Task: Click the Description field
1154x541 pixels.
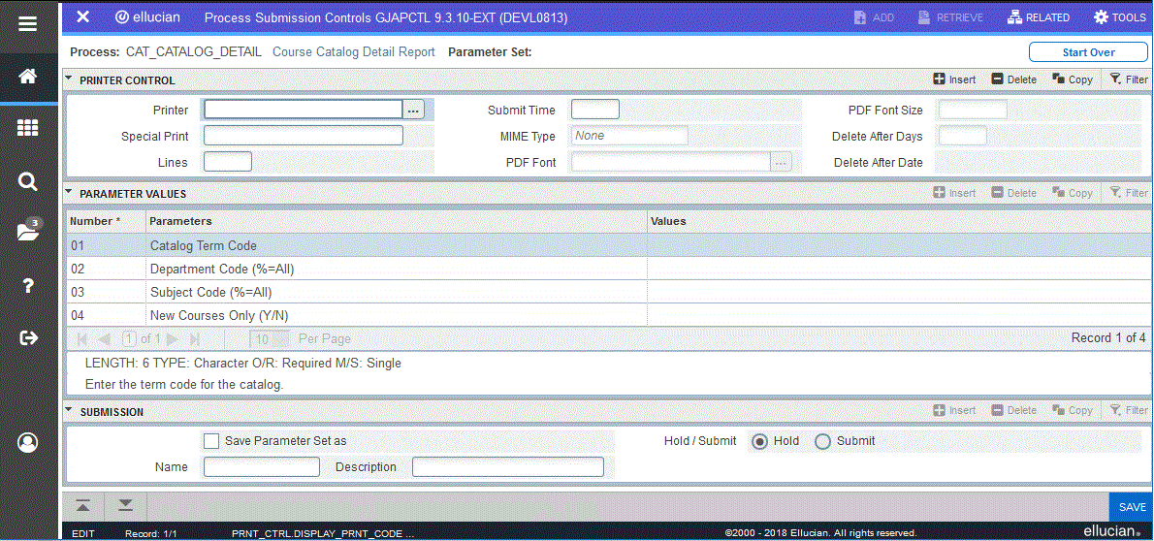Action: tap(508, 466)
